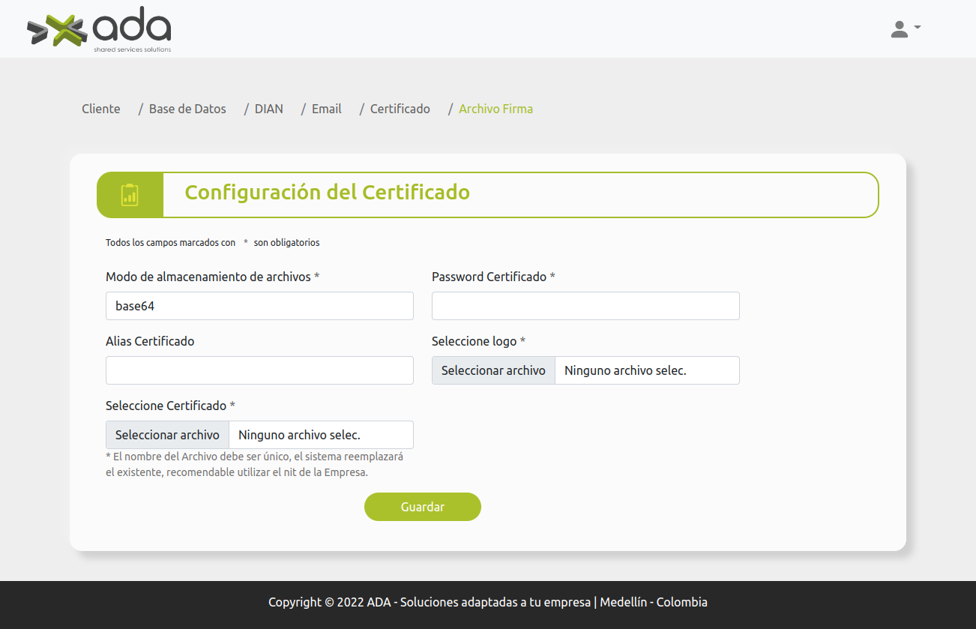Click the Alias Certificado text field
The image size is (976, 629).
[x=259, y=370]
